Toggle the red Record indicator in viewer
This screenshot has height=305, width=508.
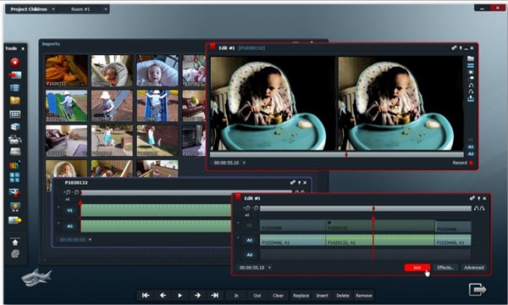pos(471,163)
